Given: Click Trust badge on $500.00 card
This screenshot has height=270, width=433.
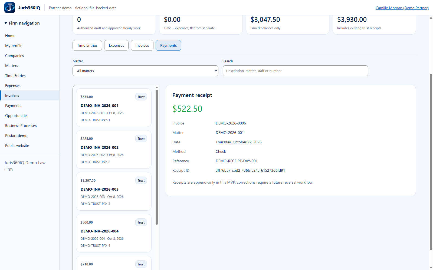Looking at the screenshot, I should click(141, 222).
